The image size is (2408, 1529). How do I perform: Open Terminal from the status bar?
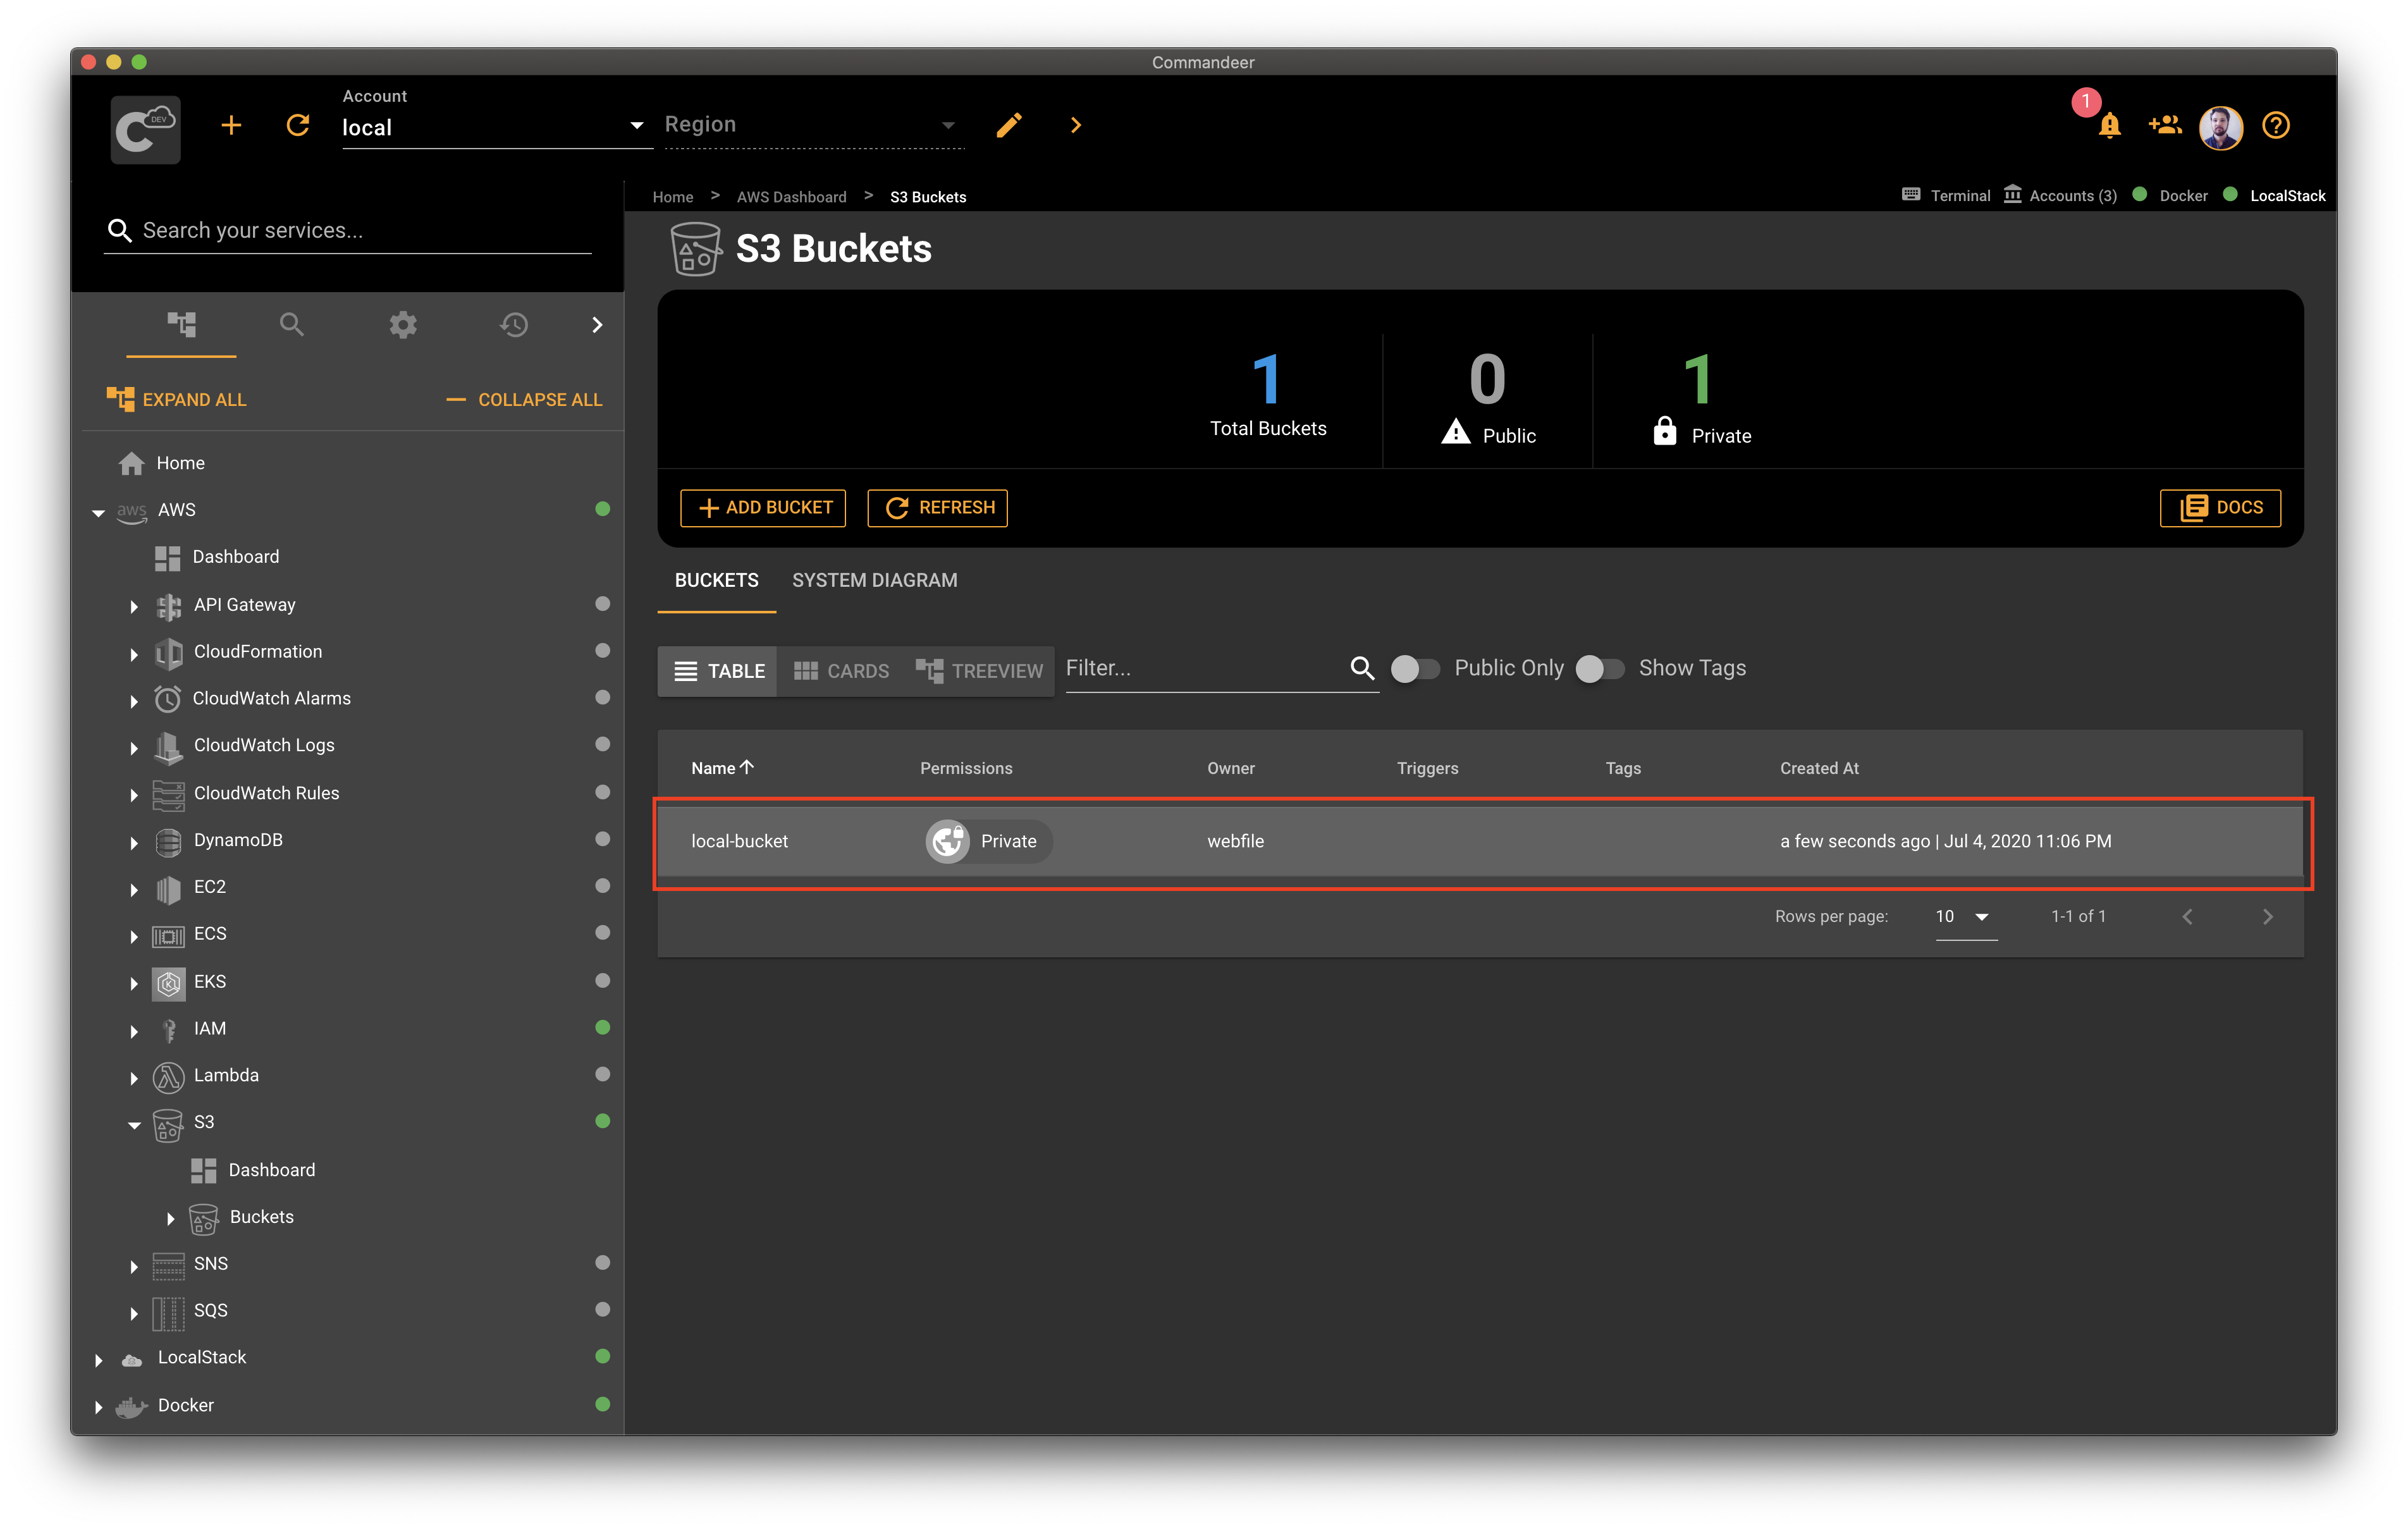click(1946, 196)
